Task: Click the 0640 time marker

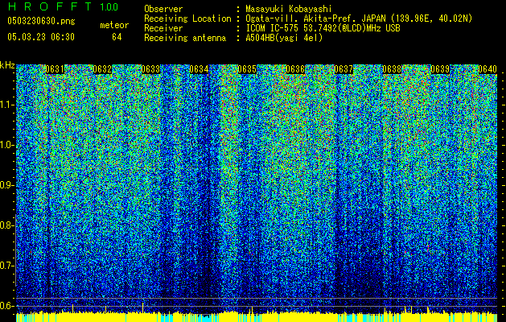Action: tap(487, 69)
